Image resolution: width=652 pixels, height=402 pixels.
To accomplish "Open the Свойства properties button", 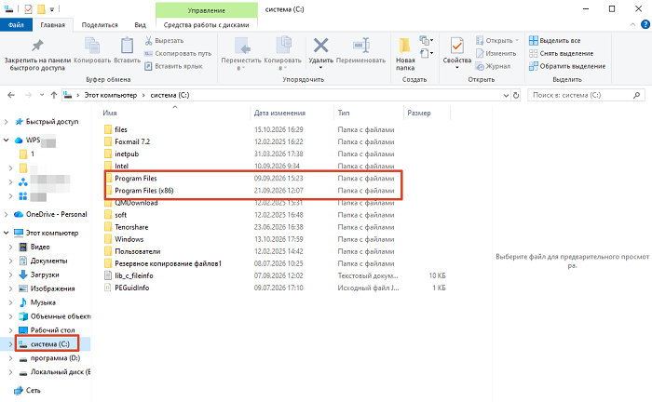I will (x=457, y=53).
